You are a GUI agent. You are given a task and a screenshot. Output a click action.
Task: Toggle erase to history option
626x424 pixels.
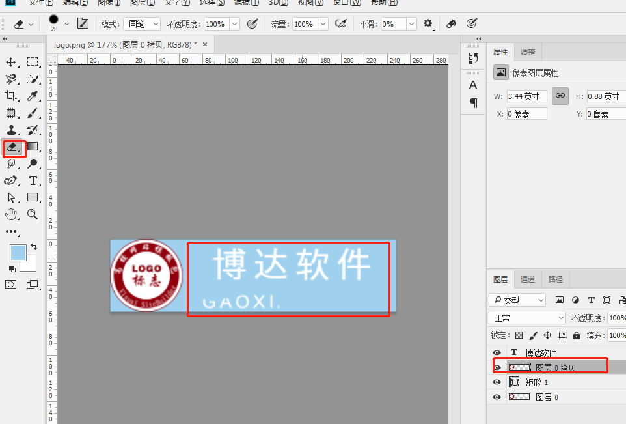click(x=451, y=23)
